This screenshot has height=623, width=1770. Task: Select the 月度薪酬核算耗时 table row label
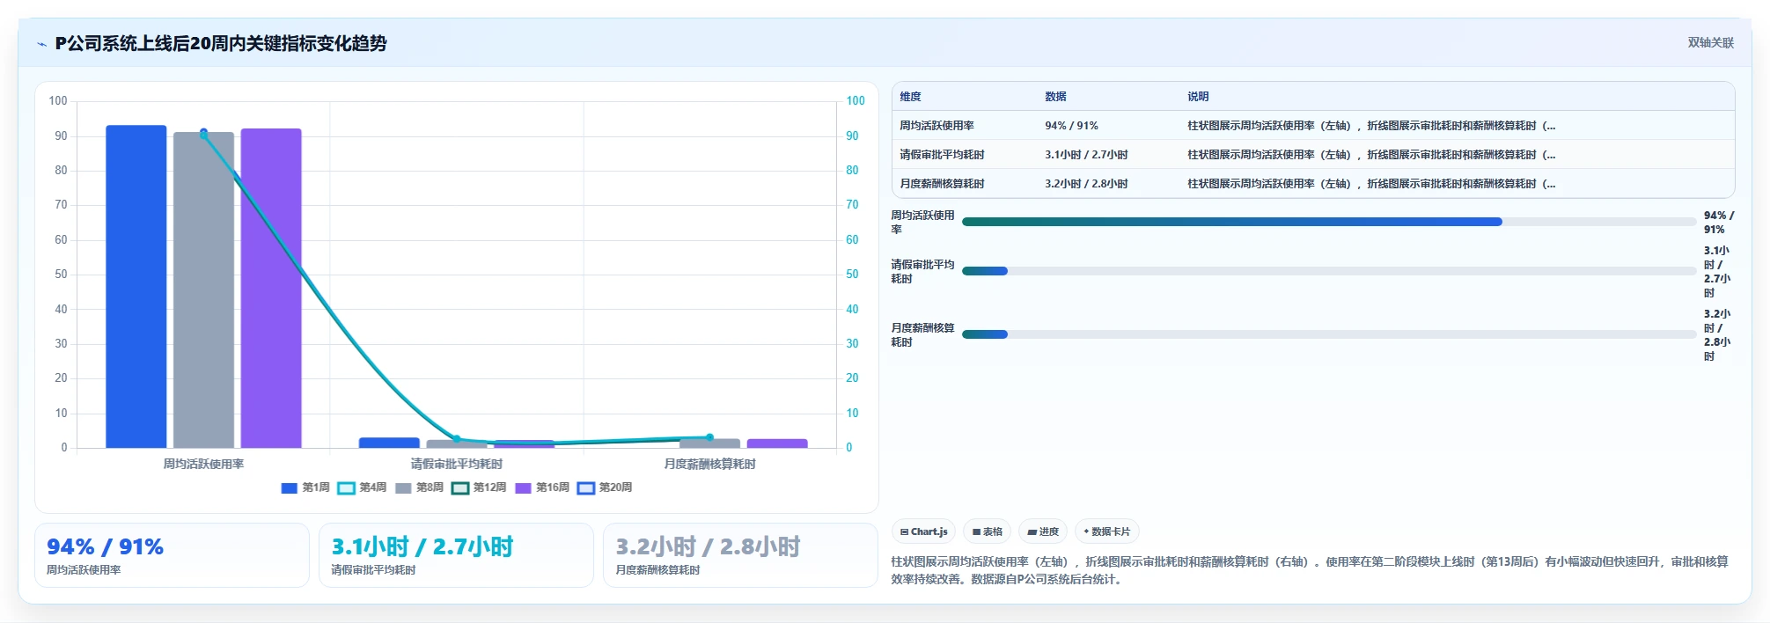(942, 184)
